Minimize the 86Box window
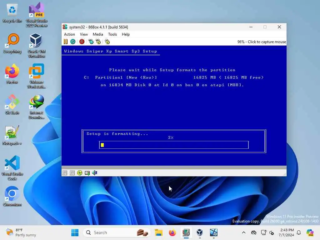This screenshot has width=320, height=240. coord(251,27)
